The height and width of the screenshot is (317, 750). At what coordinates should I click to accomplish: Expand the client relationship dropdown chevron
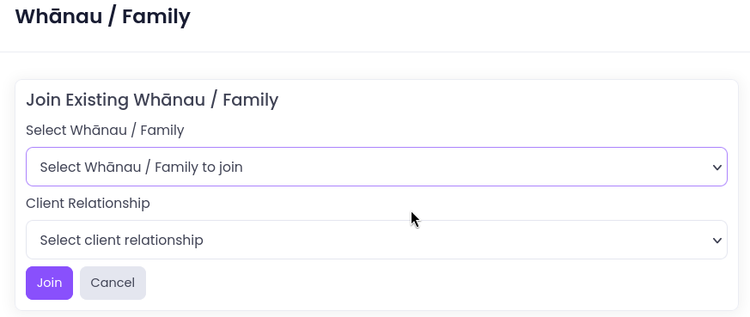click(716, 240)
